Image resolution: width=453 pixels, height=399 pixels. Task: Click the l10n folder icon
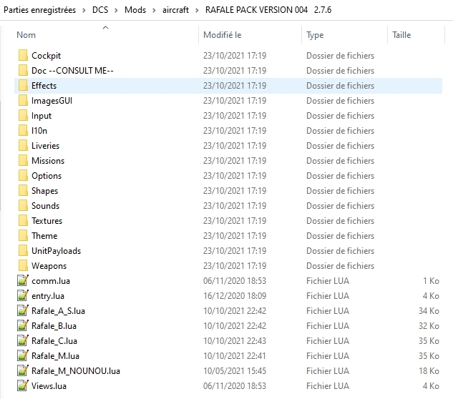(23, 130)
